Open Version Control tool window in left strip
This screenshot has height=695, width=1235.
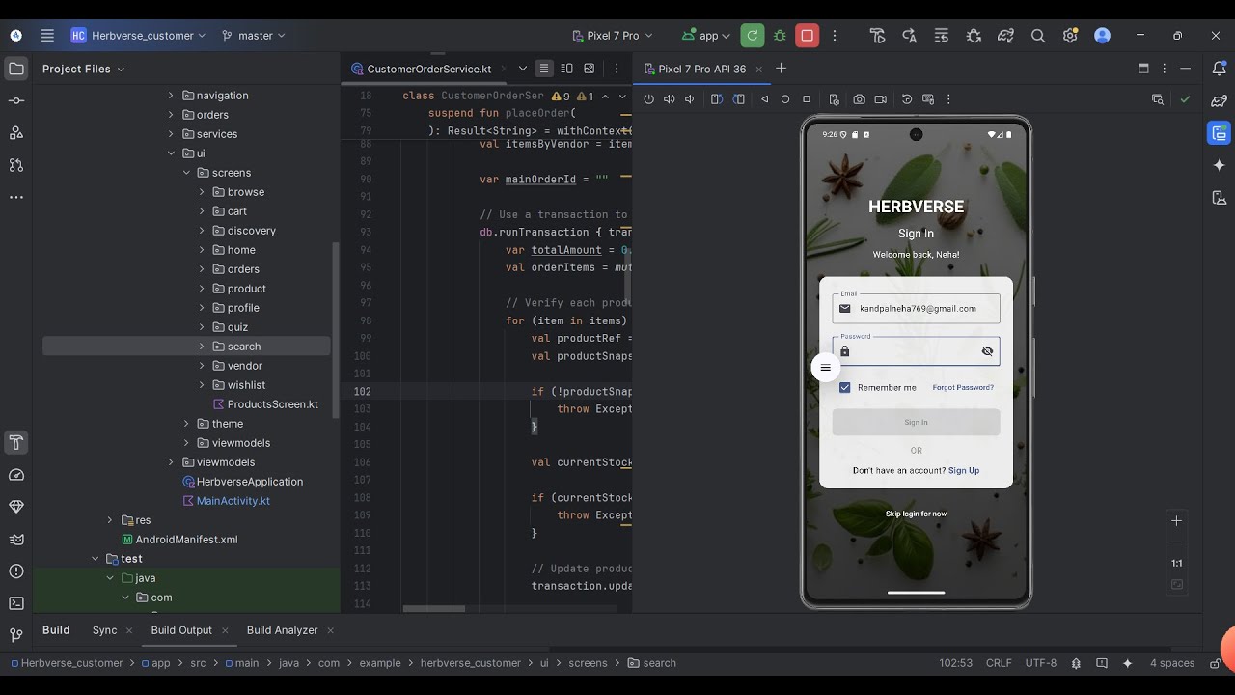[x=16, y=635]
